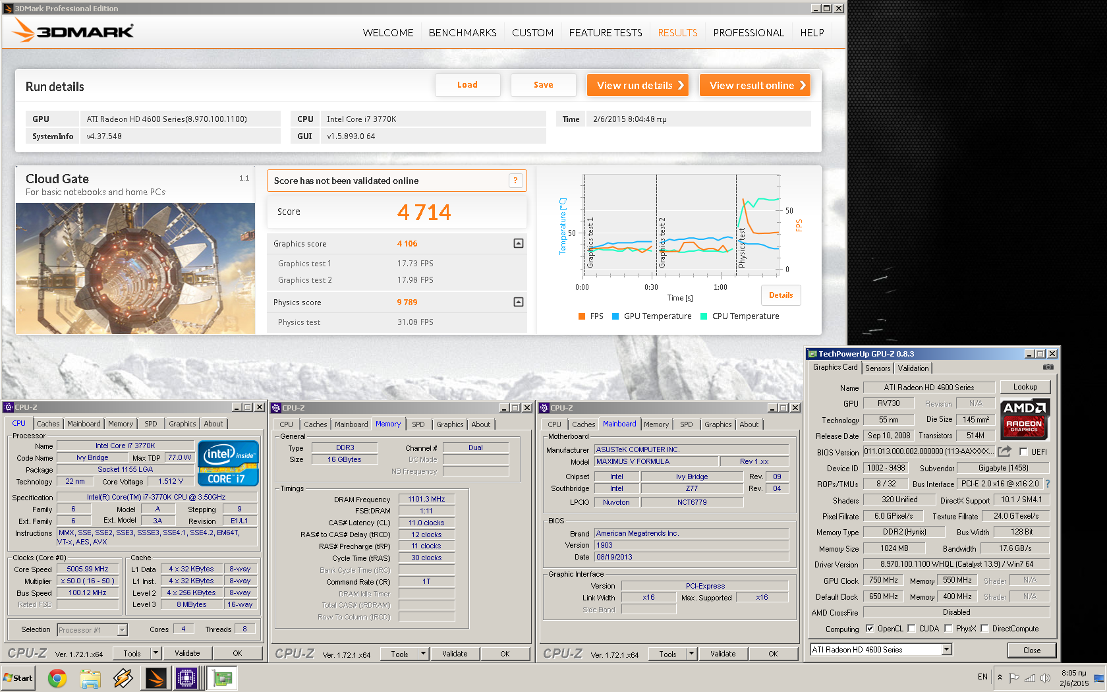Open the score validation help question mark
The image size is (1107, 692).
[516, 181]
